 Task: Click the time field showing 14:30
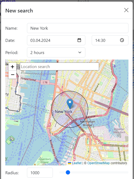click(x=110, y=40)
